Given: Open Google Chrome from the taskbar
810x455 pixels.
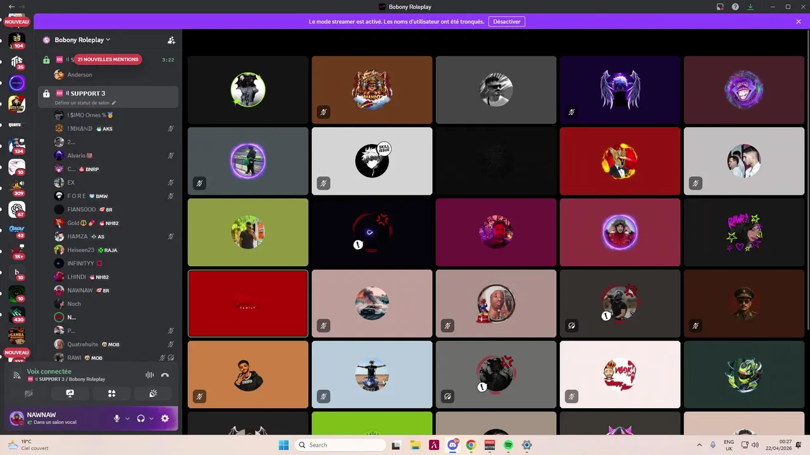Looking at the screenshot, I should [471, 445].
